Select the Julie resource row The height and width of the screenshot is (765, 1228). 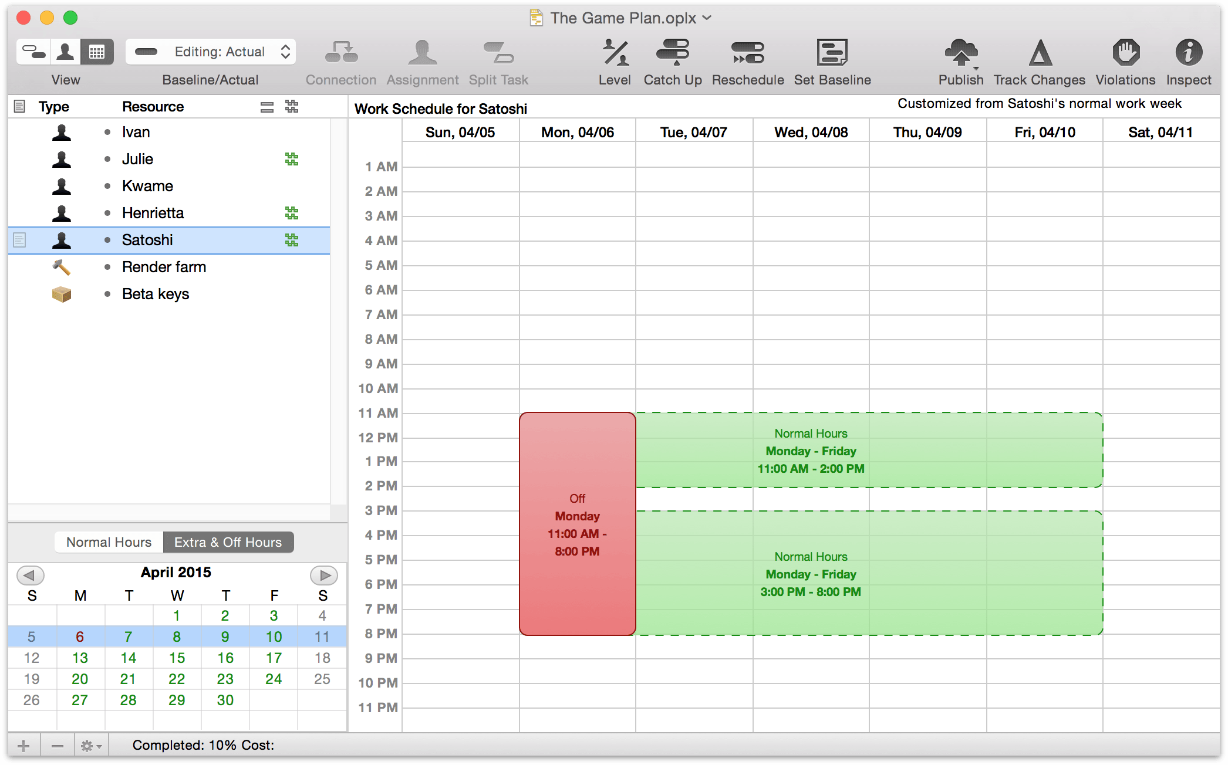click(169, 159)
